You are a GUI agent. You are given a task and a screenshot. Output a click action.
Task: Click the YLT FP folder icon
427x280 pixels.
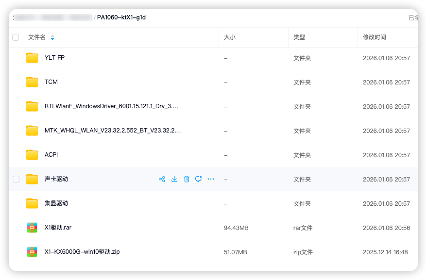pos(32,58)
